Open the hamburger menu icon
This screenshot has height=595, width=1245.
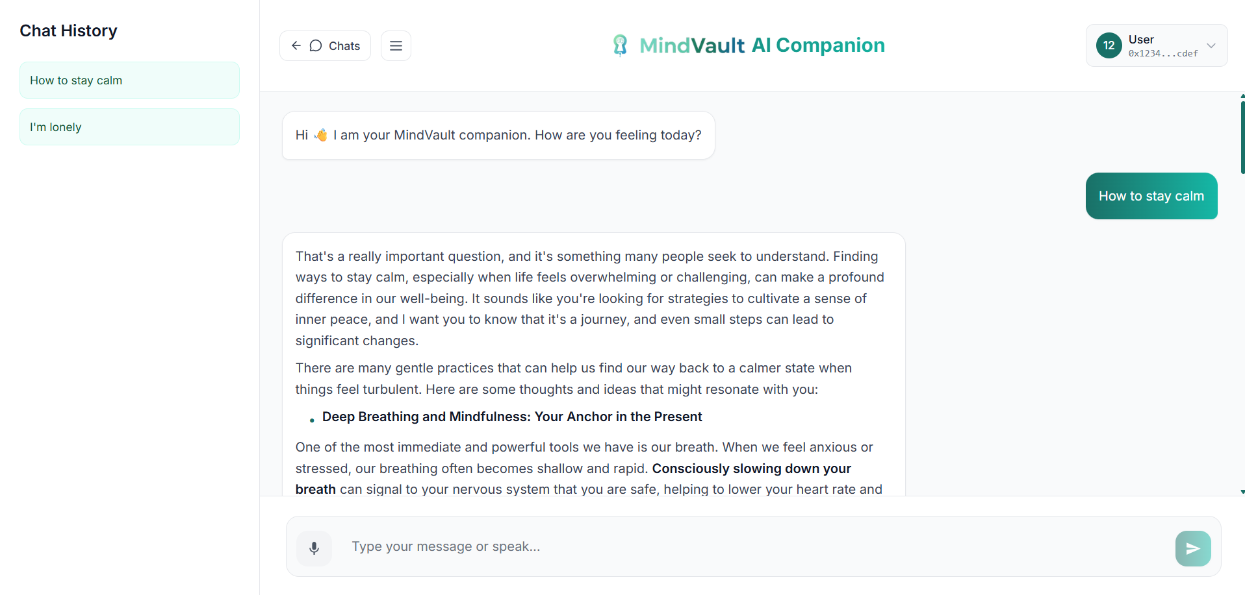tap(396, 45)
